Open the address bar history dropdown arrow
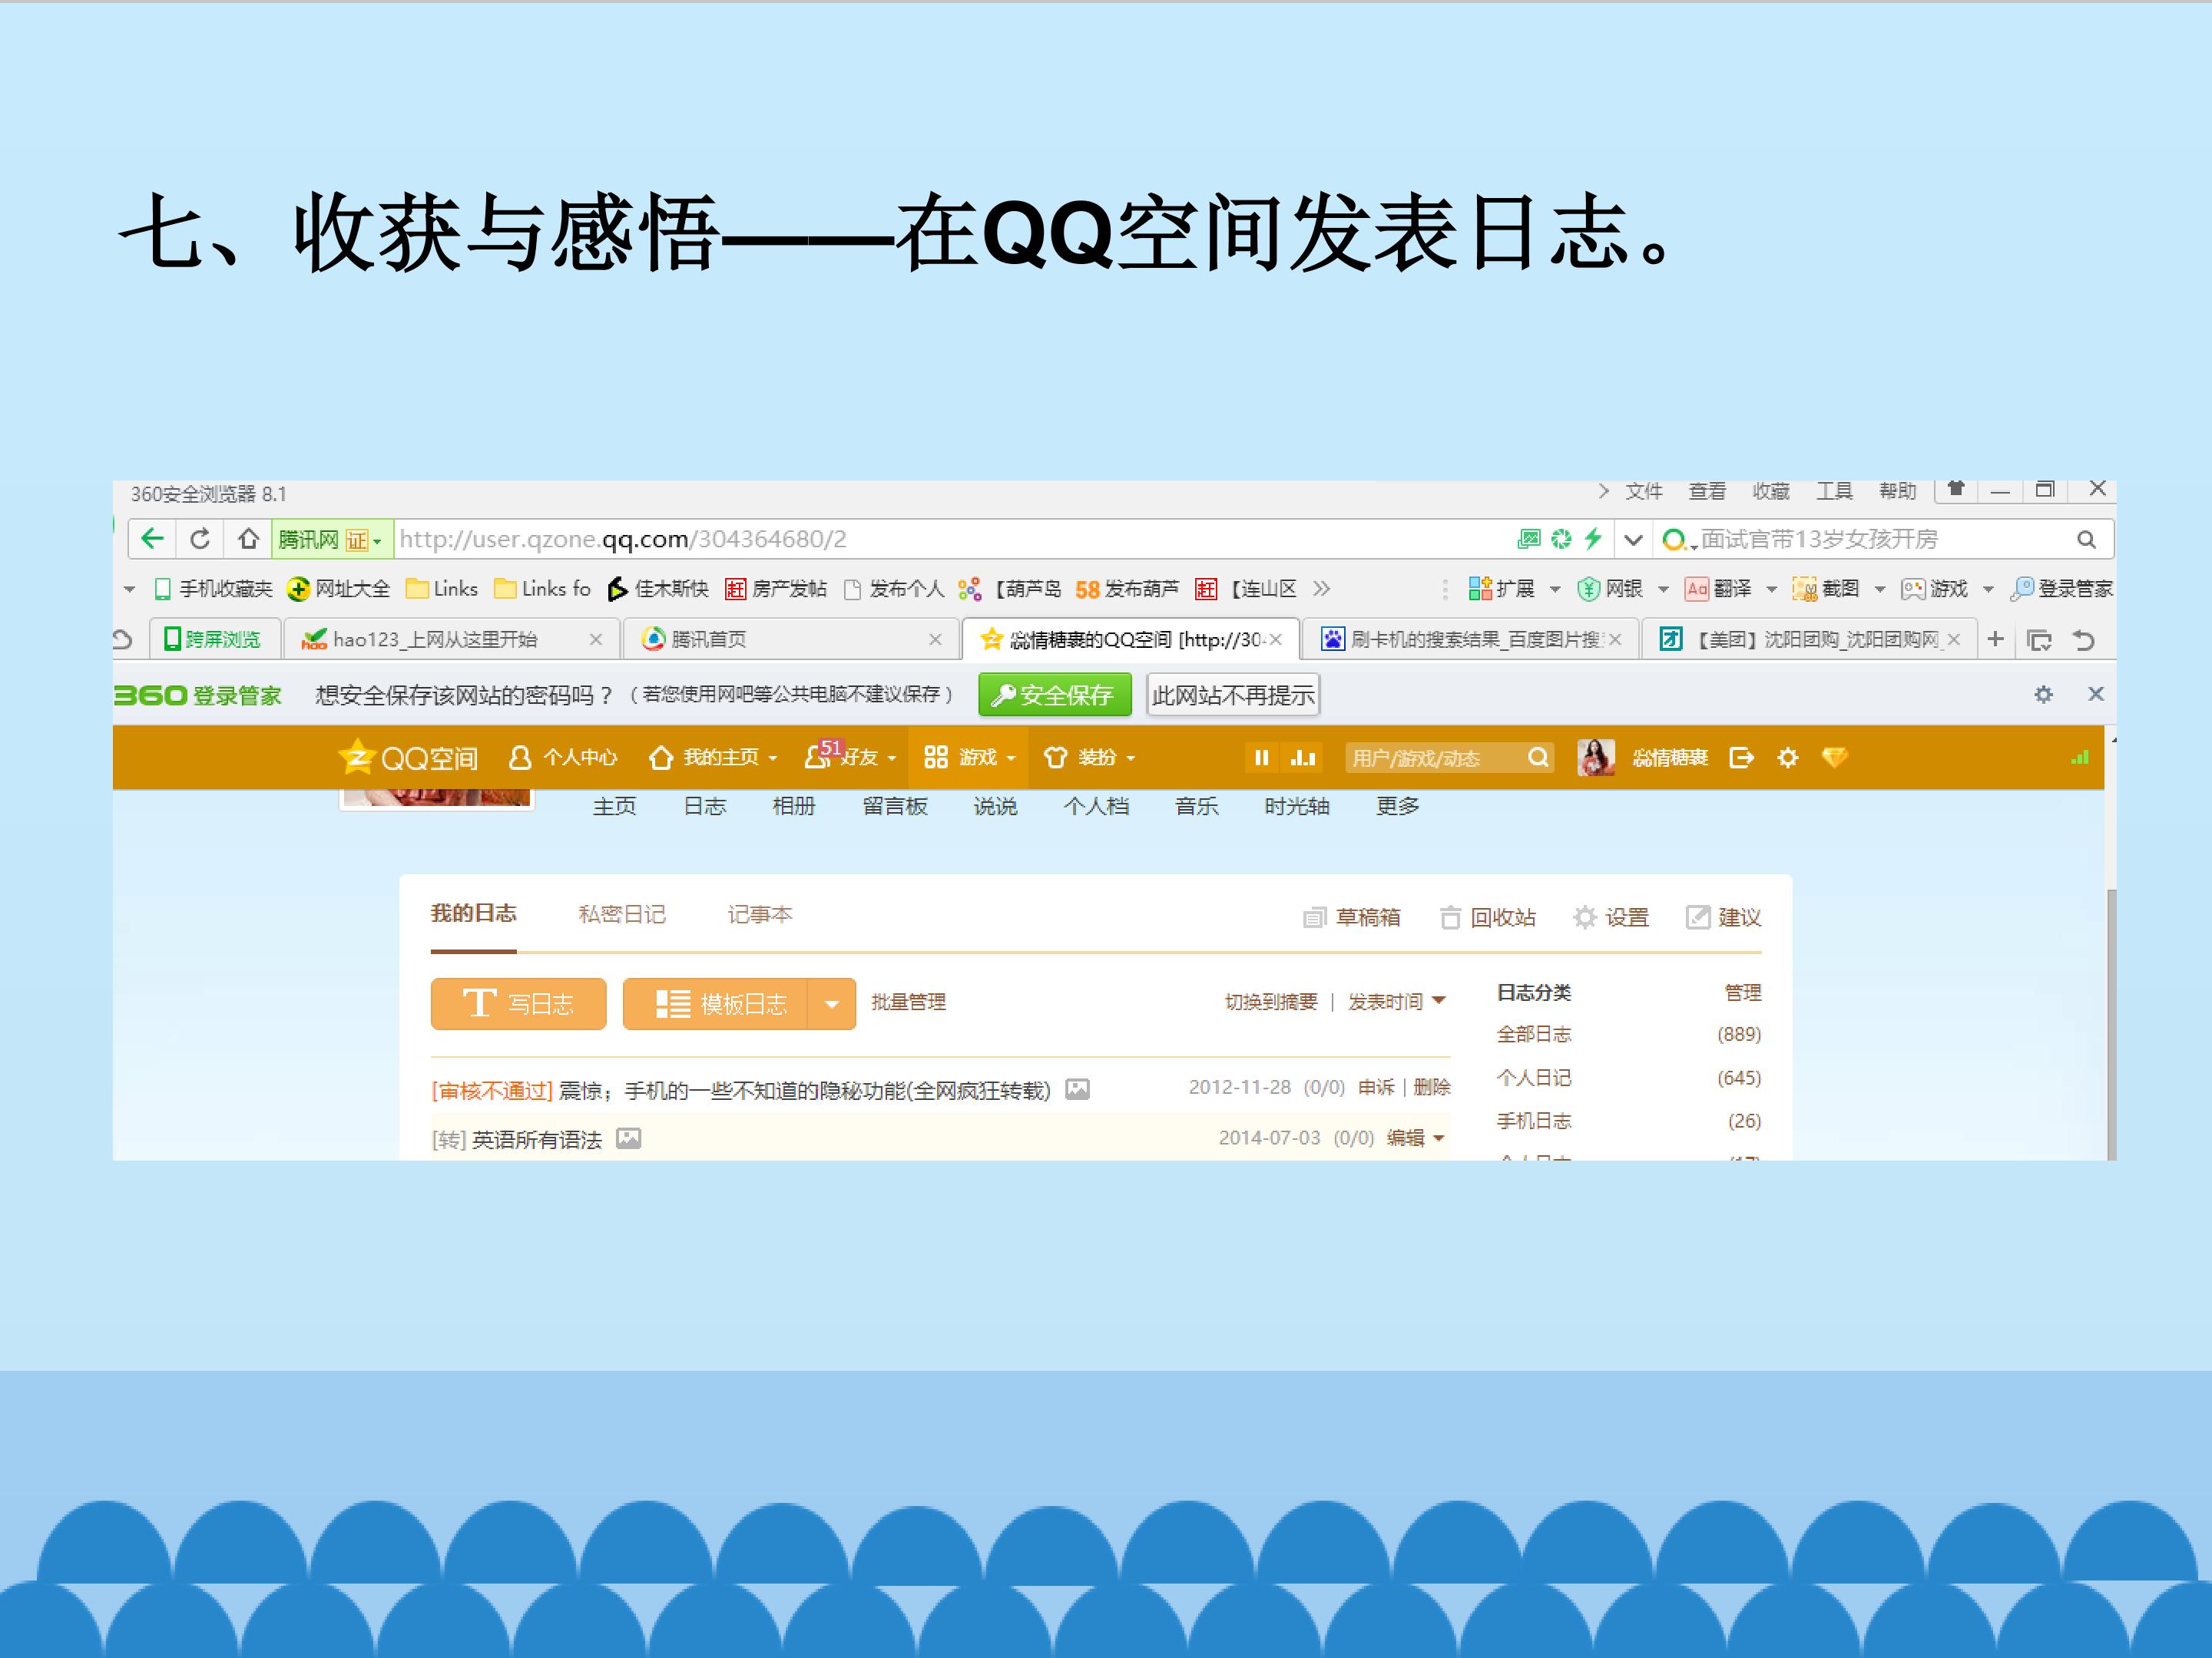2212x1658 pixels. (x=1633, y=540)
